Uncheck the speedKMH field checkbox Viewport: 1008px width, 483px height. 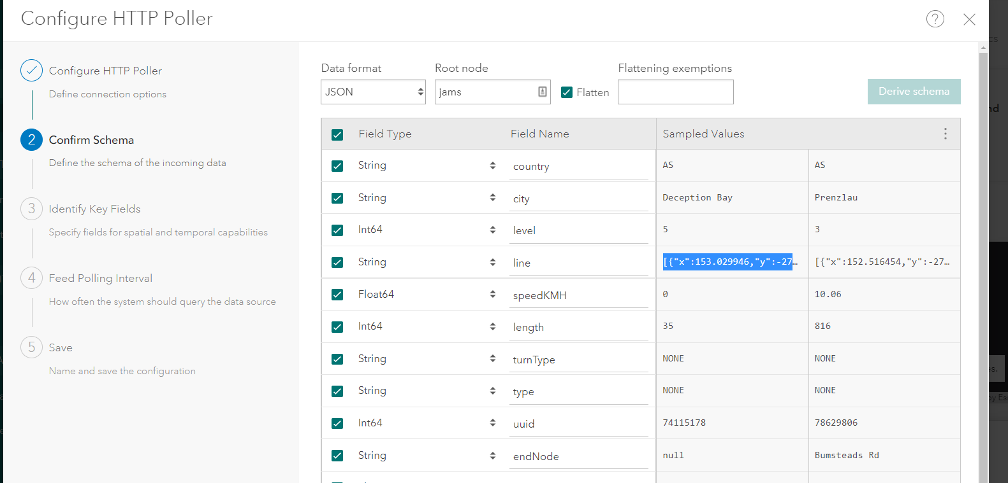(337, 295)
